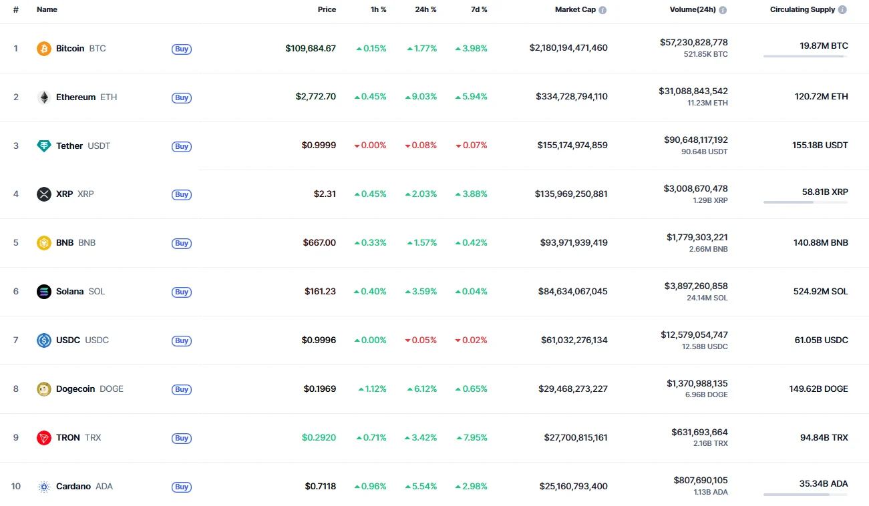This screenshot has width=869, height=506.
Task: Click the Bitcoin coin logo icon
Action: [x=44, y=49]
